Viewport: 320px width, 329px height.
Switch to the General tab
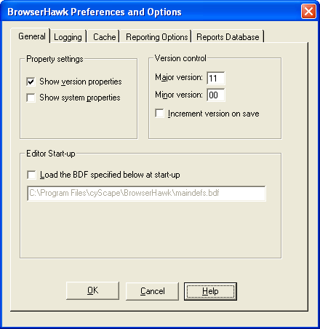click(x=31, y=36)
